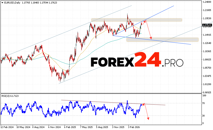This screenshot has width=213, height=130.
Task: Select the 1.24080 price axis label
Action: [x=207, y=2]
